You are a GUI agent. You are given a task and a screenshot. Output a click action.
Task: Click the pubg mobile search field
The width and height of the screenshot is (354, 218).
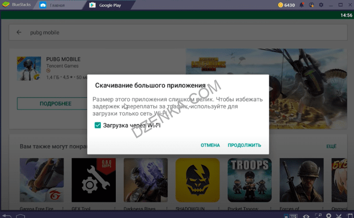178,32
